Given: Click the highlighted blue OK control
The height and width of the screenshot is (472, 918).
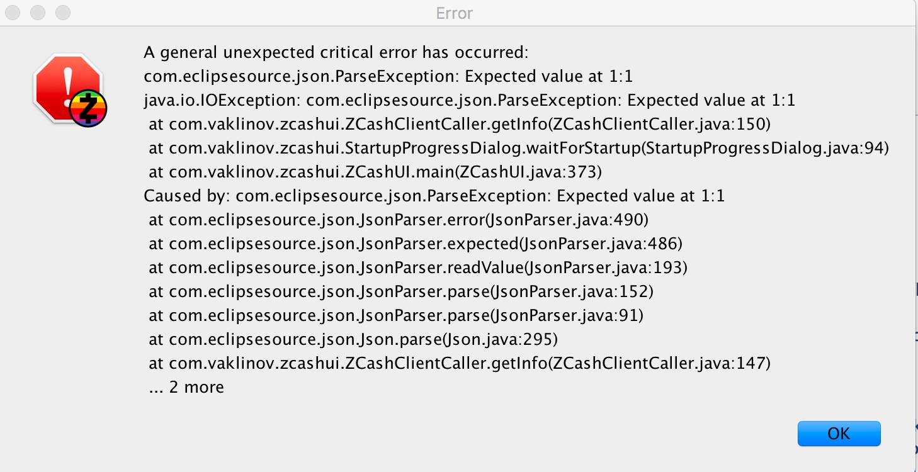Looking at the screenshot, I should pos(839,433).
